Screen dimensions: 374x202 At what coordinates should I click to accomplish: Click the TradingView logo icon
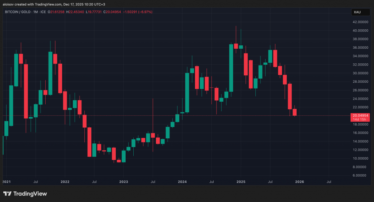pos(7,194)
